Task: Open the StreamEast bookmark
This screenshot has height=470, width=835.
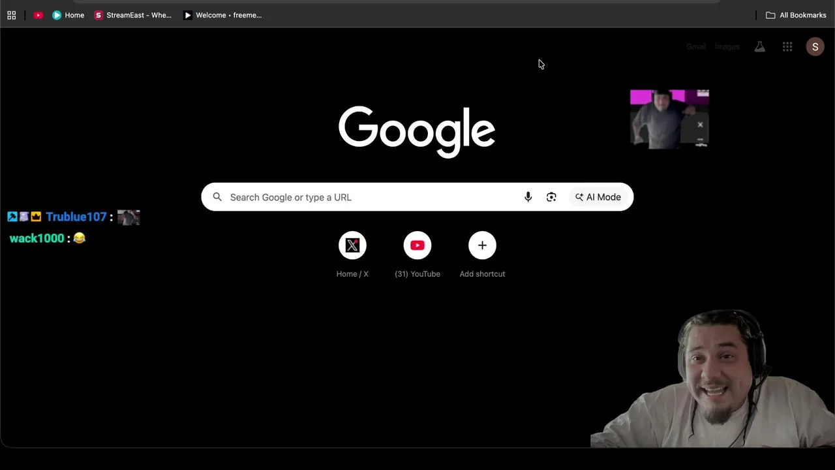Action: pyautogui.click(x=133, y=15)
